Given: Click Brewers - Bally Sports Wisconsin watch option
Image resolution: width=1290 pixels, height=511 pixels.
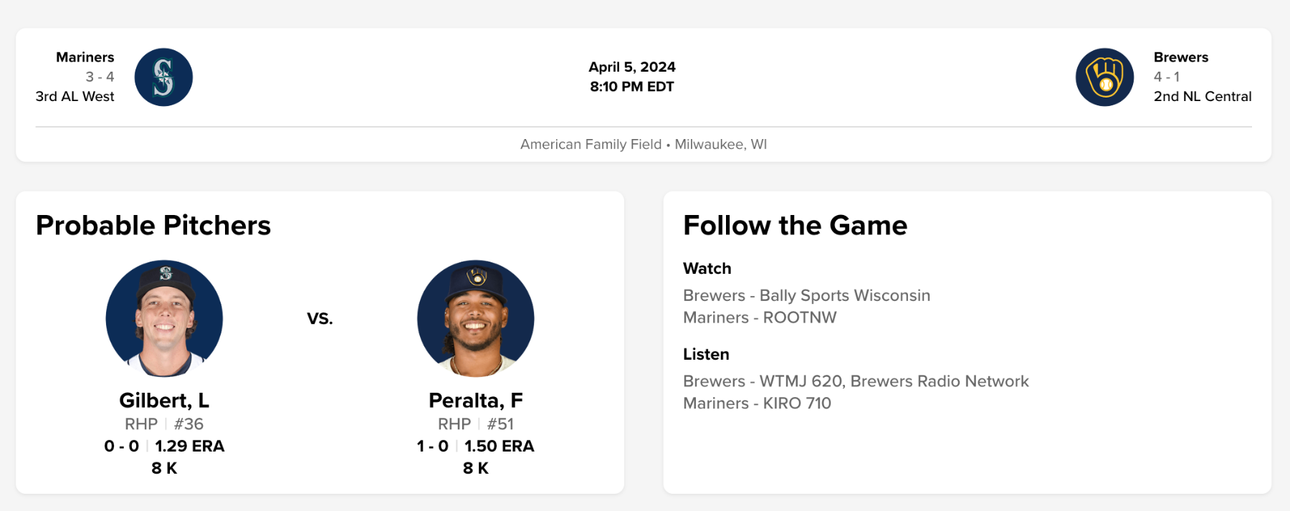Looking at the screenshot, I should pos(806,295).
